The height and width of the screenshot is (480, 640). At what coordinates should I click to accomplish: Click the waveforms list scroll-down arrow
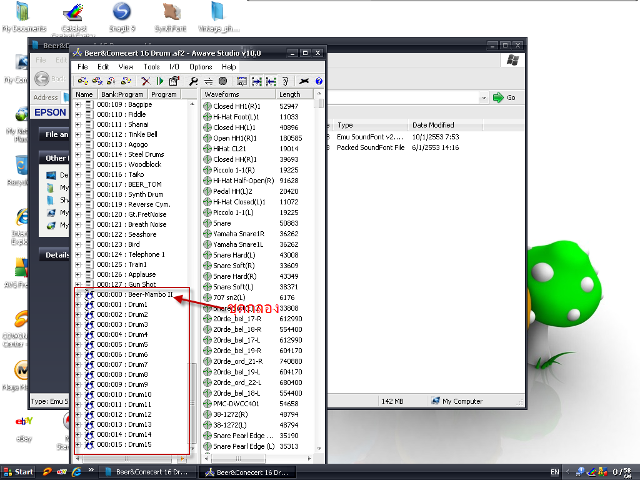[319, 449]
